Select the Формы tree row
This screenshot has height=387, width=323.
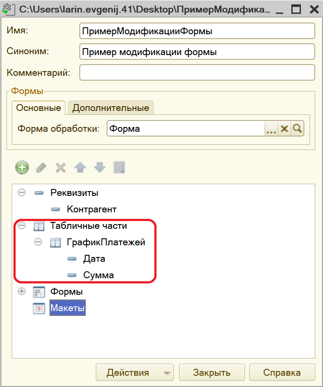pyautogui.click(x=66, y=292)
